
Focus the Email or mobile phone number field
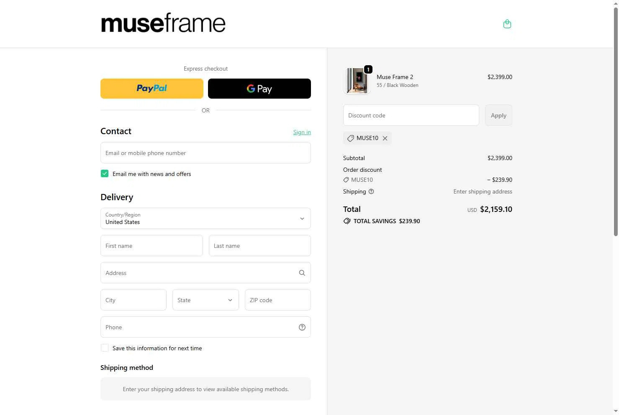tap(205, 153)
